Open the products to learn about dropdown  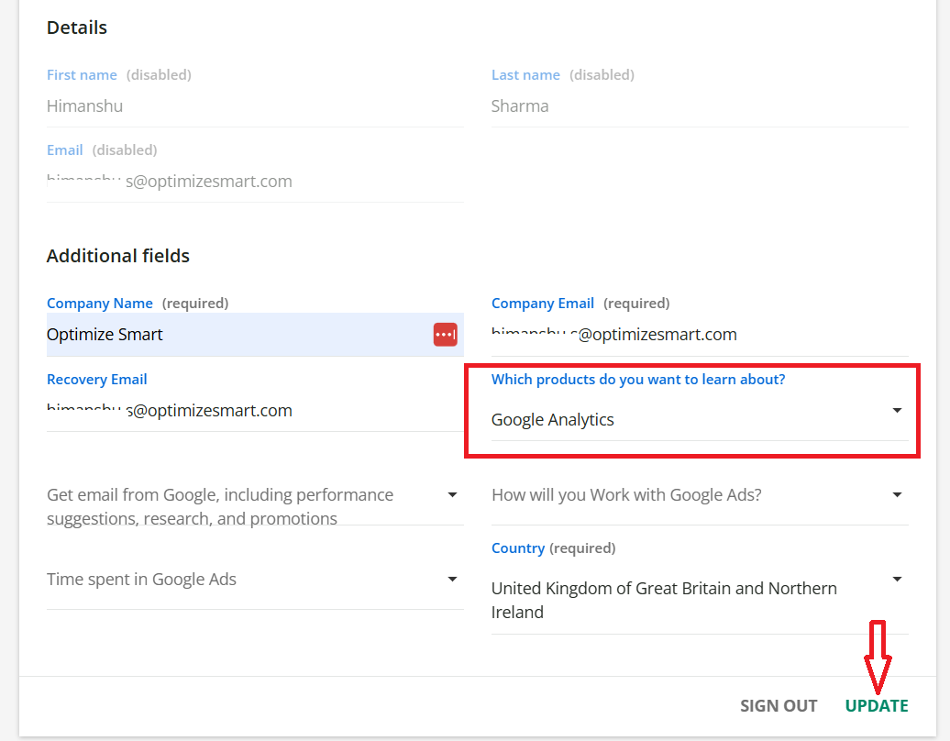(x=897, y=411)
